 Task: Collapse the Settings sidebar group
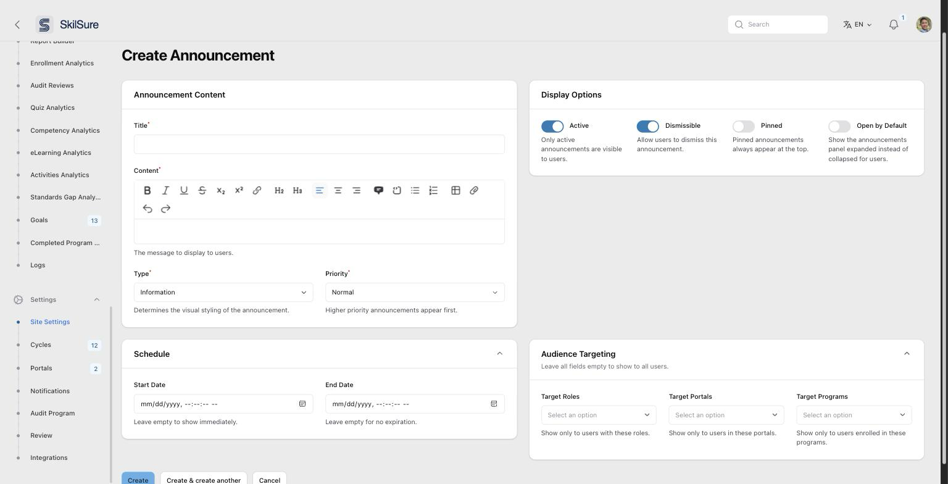pos(96,299)
